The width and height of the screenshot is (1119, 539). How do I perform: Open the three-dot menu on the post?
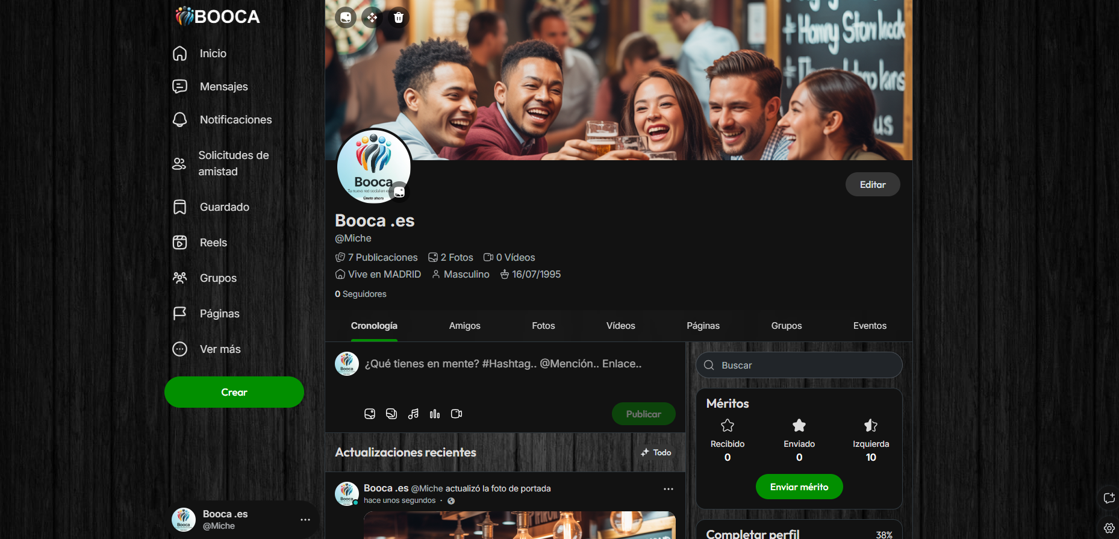click(x=669, y=489)
